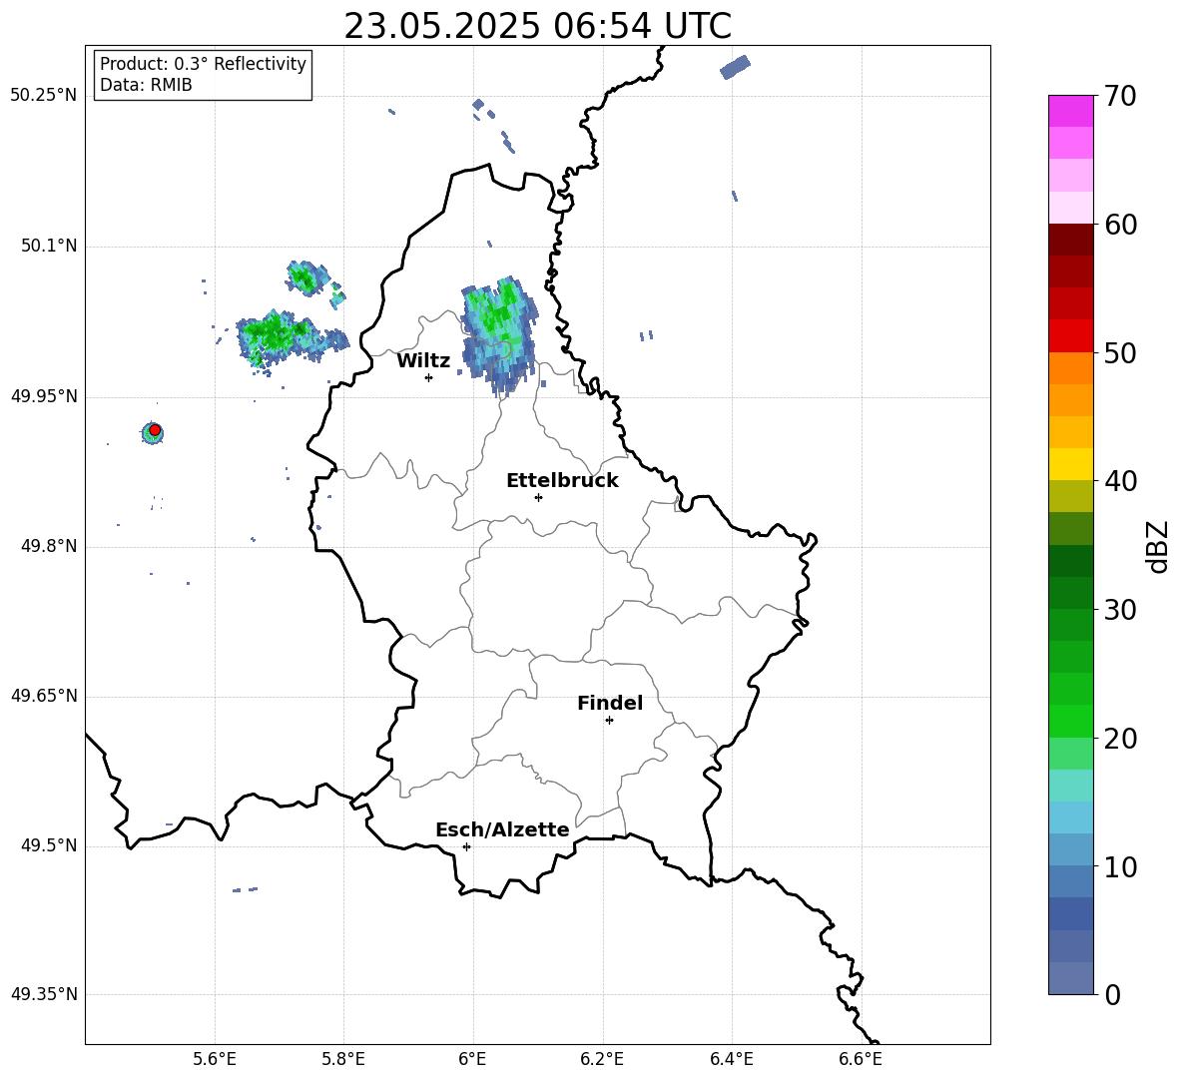Pick the magenta swatch at top of colorbar
Image resolution: width=1182 pixels, height=1079 pixels.
(1070, 111)
